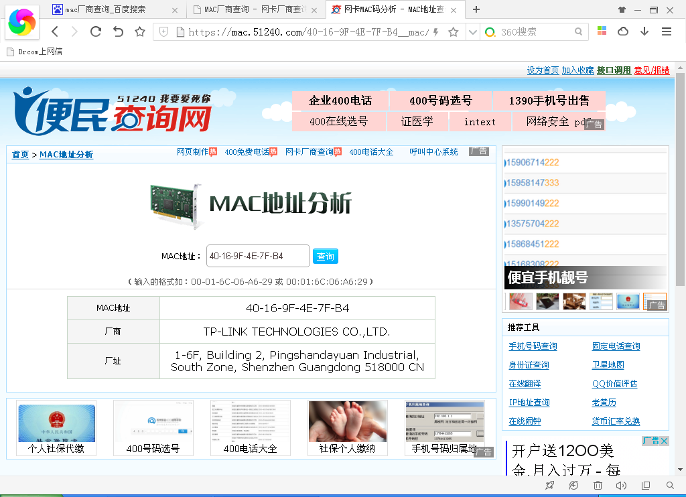Viewport: 686px width, 497px height.
Task: Open a new tab with plus button
Action: tap(476, 9)
